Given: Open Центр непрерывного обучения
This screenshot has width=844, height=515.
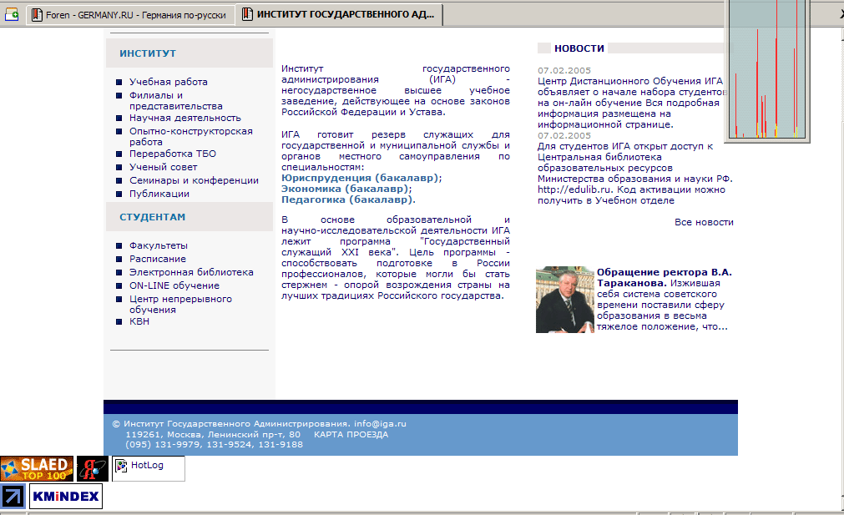Looking at the screenshot, I should 181,305.
